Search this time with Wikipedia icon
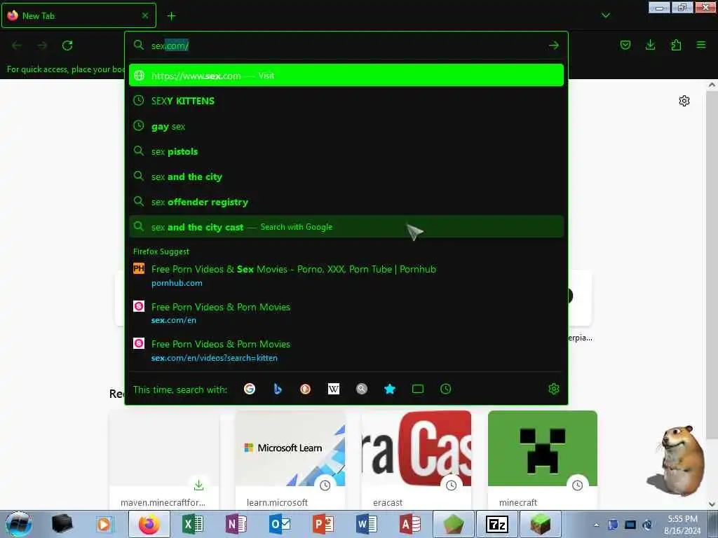 334,389
